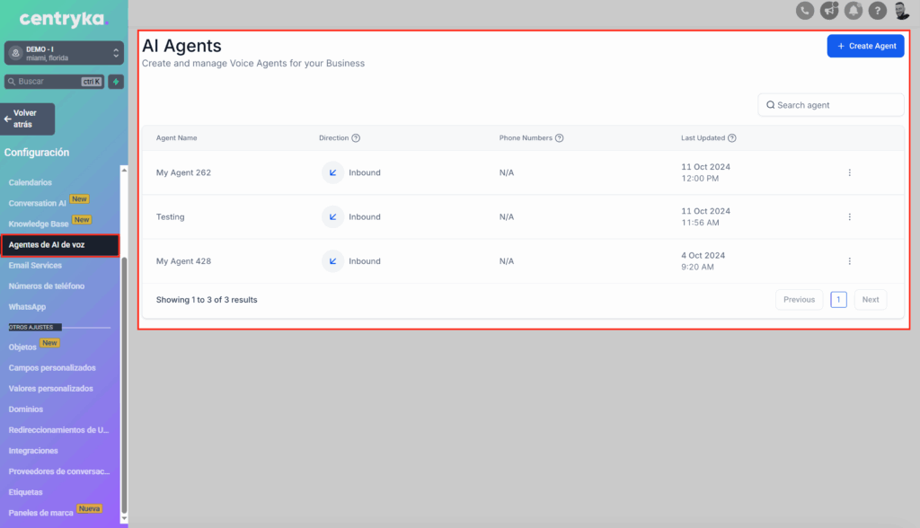Open the notifications bell icon

click(854, 11)
